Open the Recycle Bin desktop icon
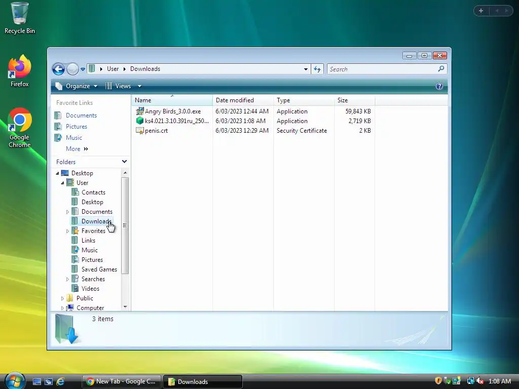Image resolution: width=519 pixels, height=389 pixels. tap(20, 18)
